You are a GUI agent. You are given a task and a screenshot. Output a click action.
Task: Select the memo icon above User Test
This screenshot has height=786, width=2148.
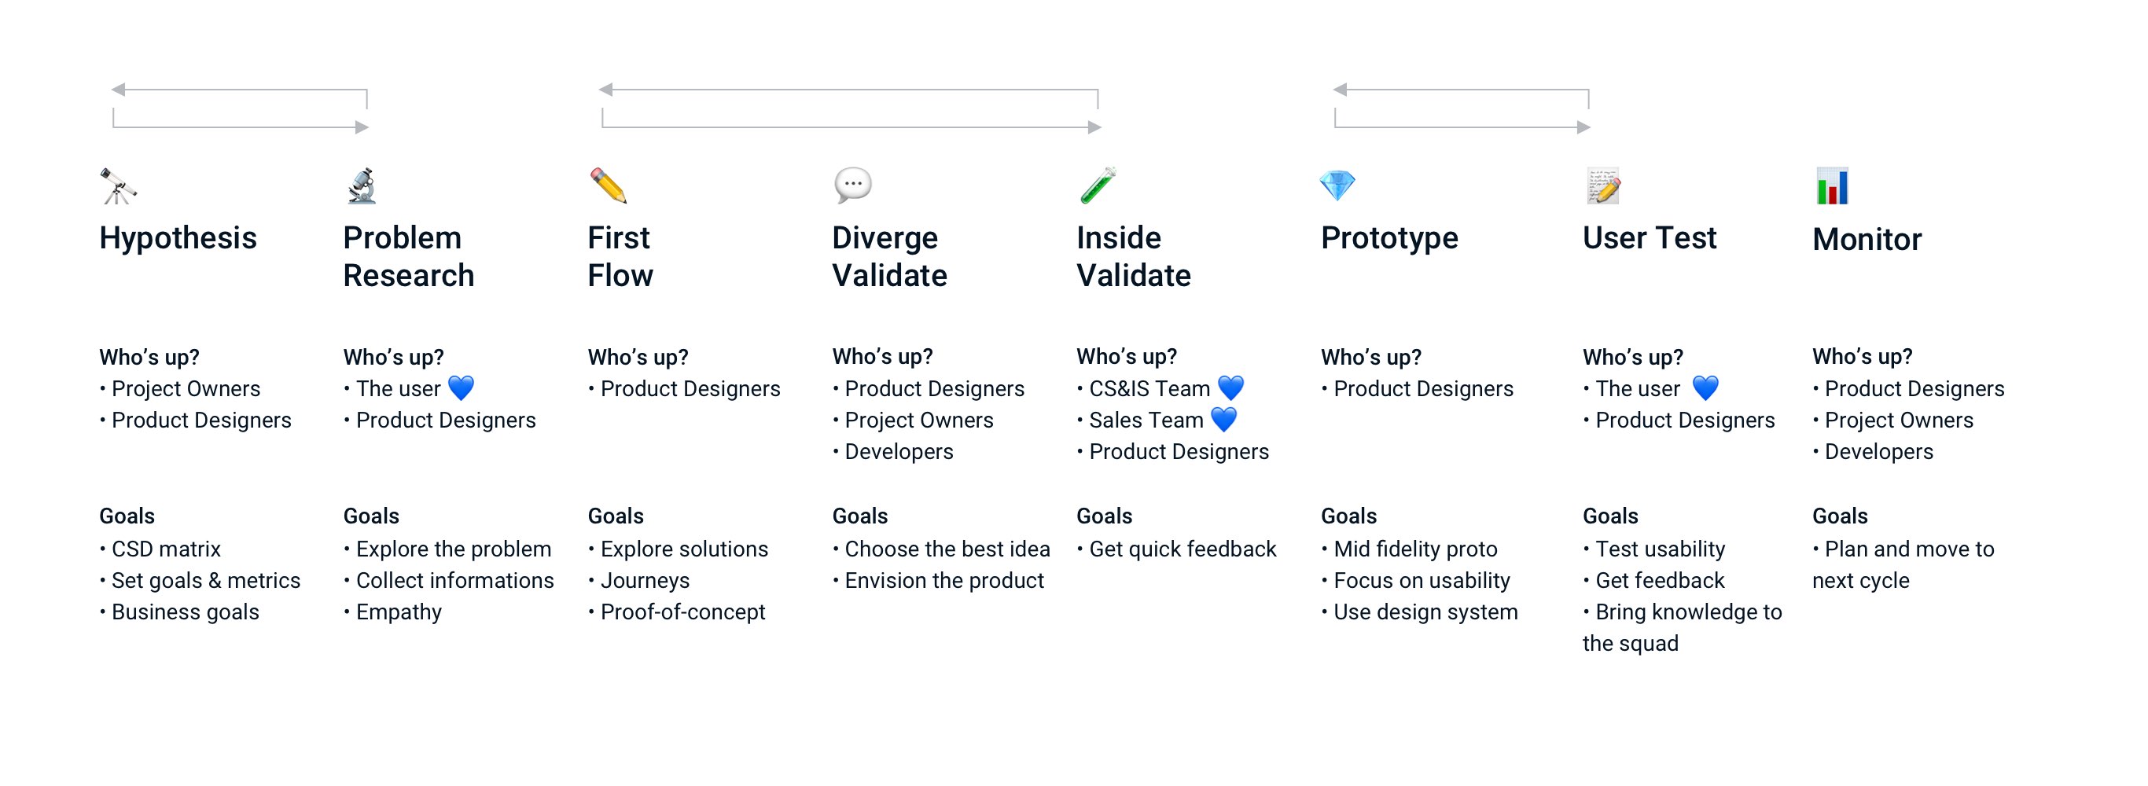click(1602, 185)
